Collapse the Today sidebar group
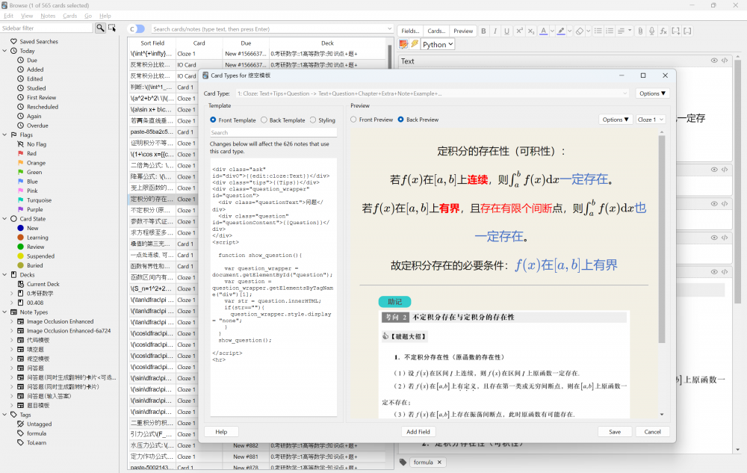 point(4,51)
